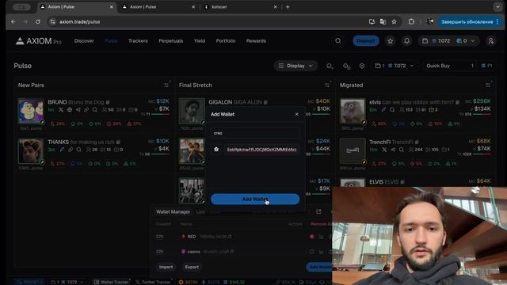Open a new browser tab
The height and width of the screenshot is (285, 507).
coord(288,7)
